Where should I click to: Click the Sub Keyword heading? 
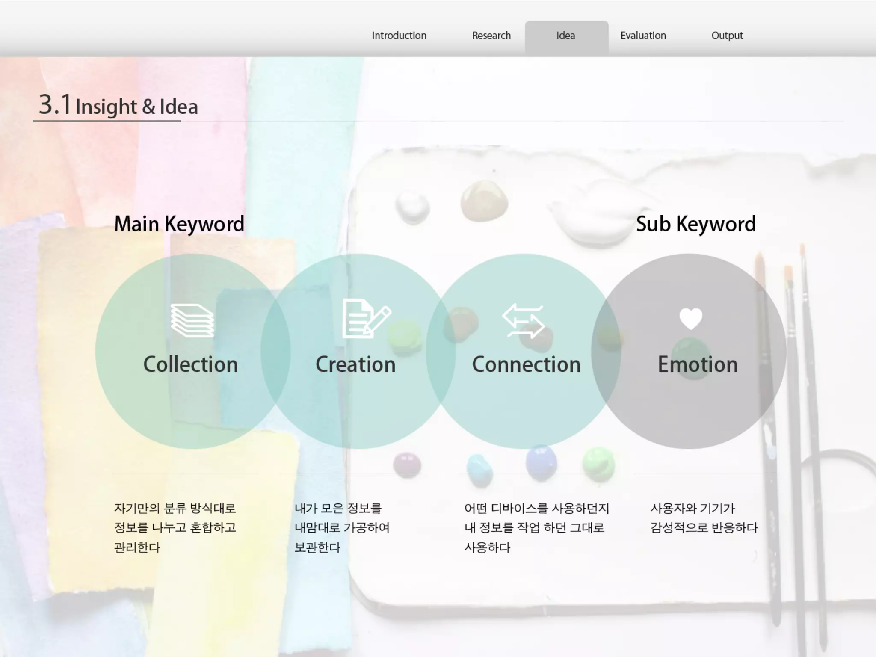click(x=695, y=224)
